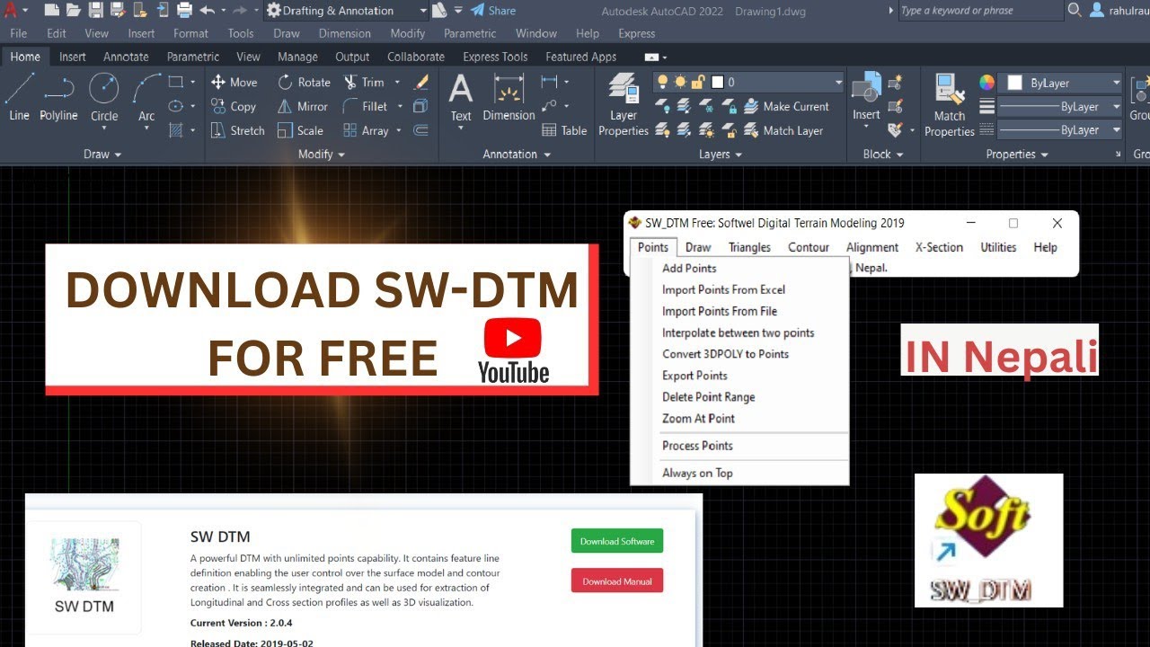Screen dimensions: 1150x647
Task: Select the Polyline tool
Action: (58, 97)
